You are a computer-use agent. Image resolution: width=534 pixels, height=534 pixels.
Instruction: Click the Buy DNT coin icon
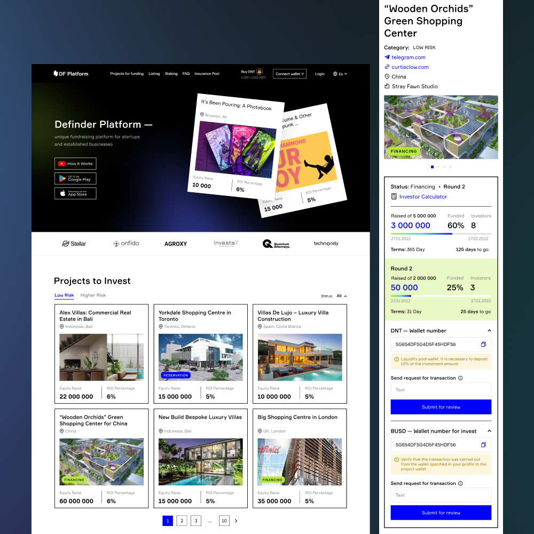point(260,71)
